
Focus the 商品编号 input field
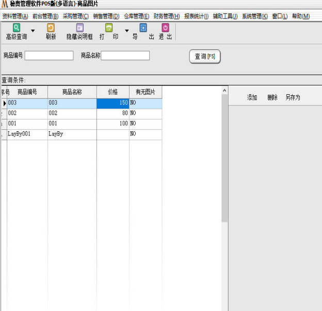click(x=49, y=56)
